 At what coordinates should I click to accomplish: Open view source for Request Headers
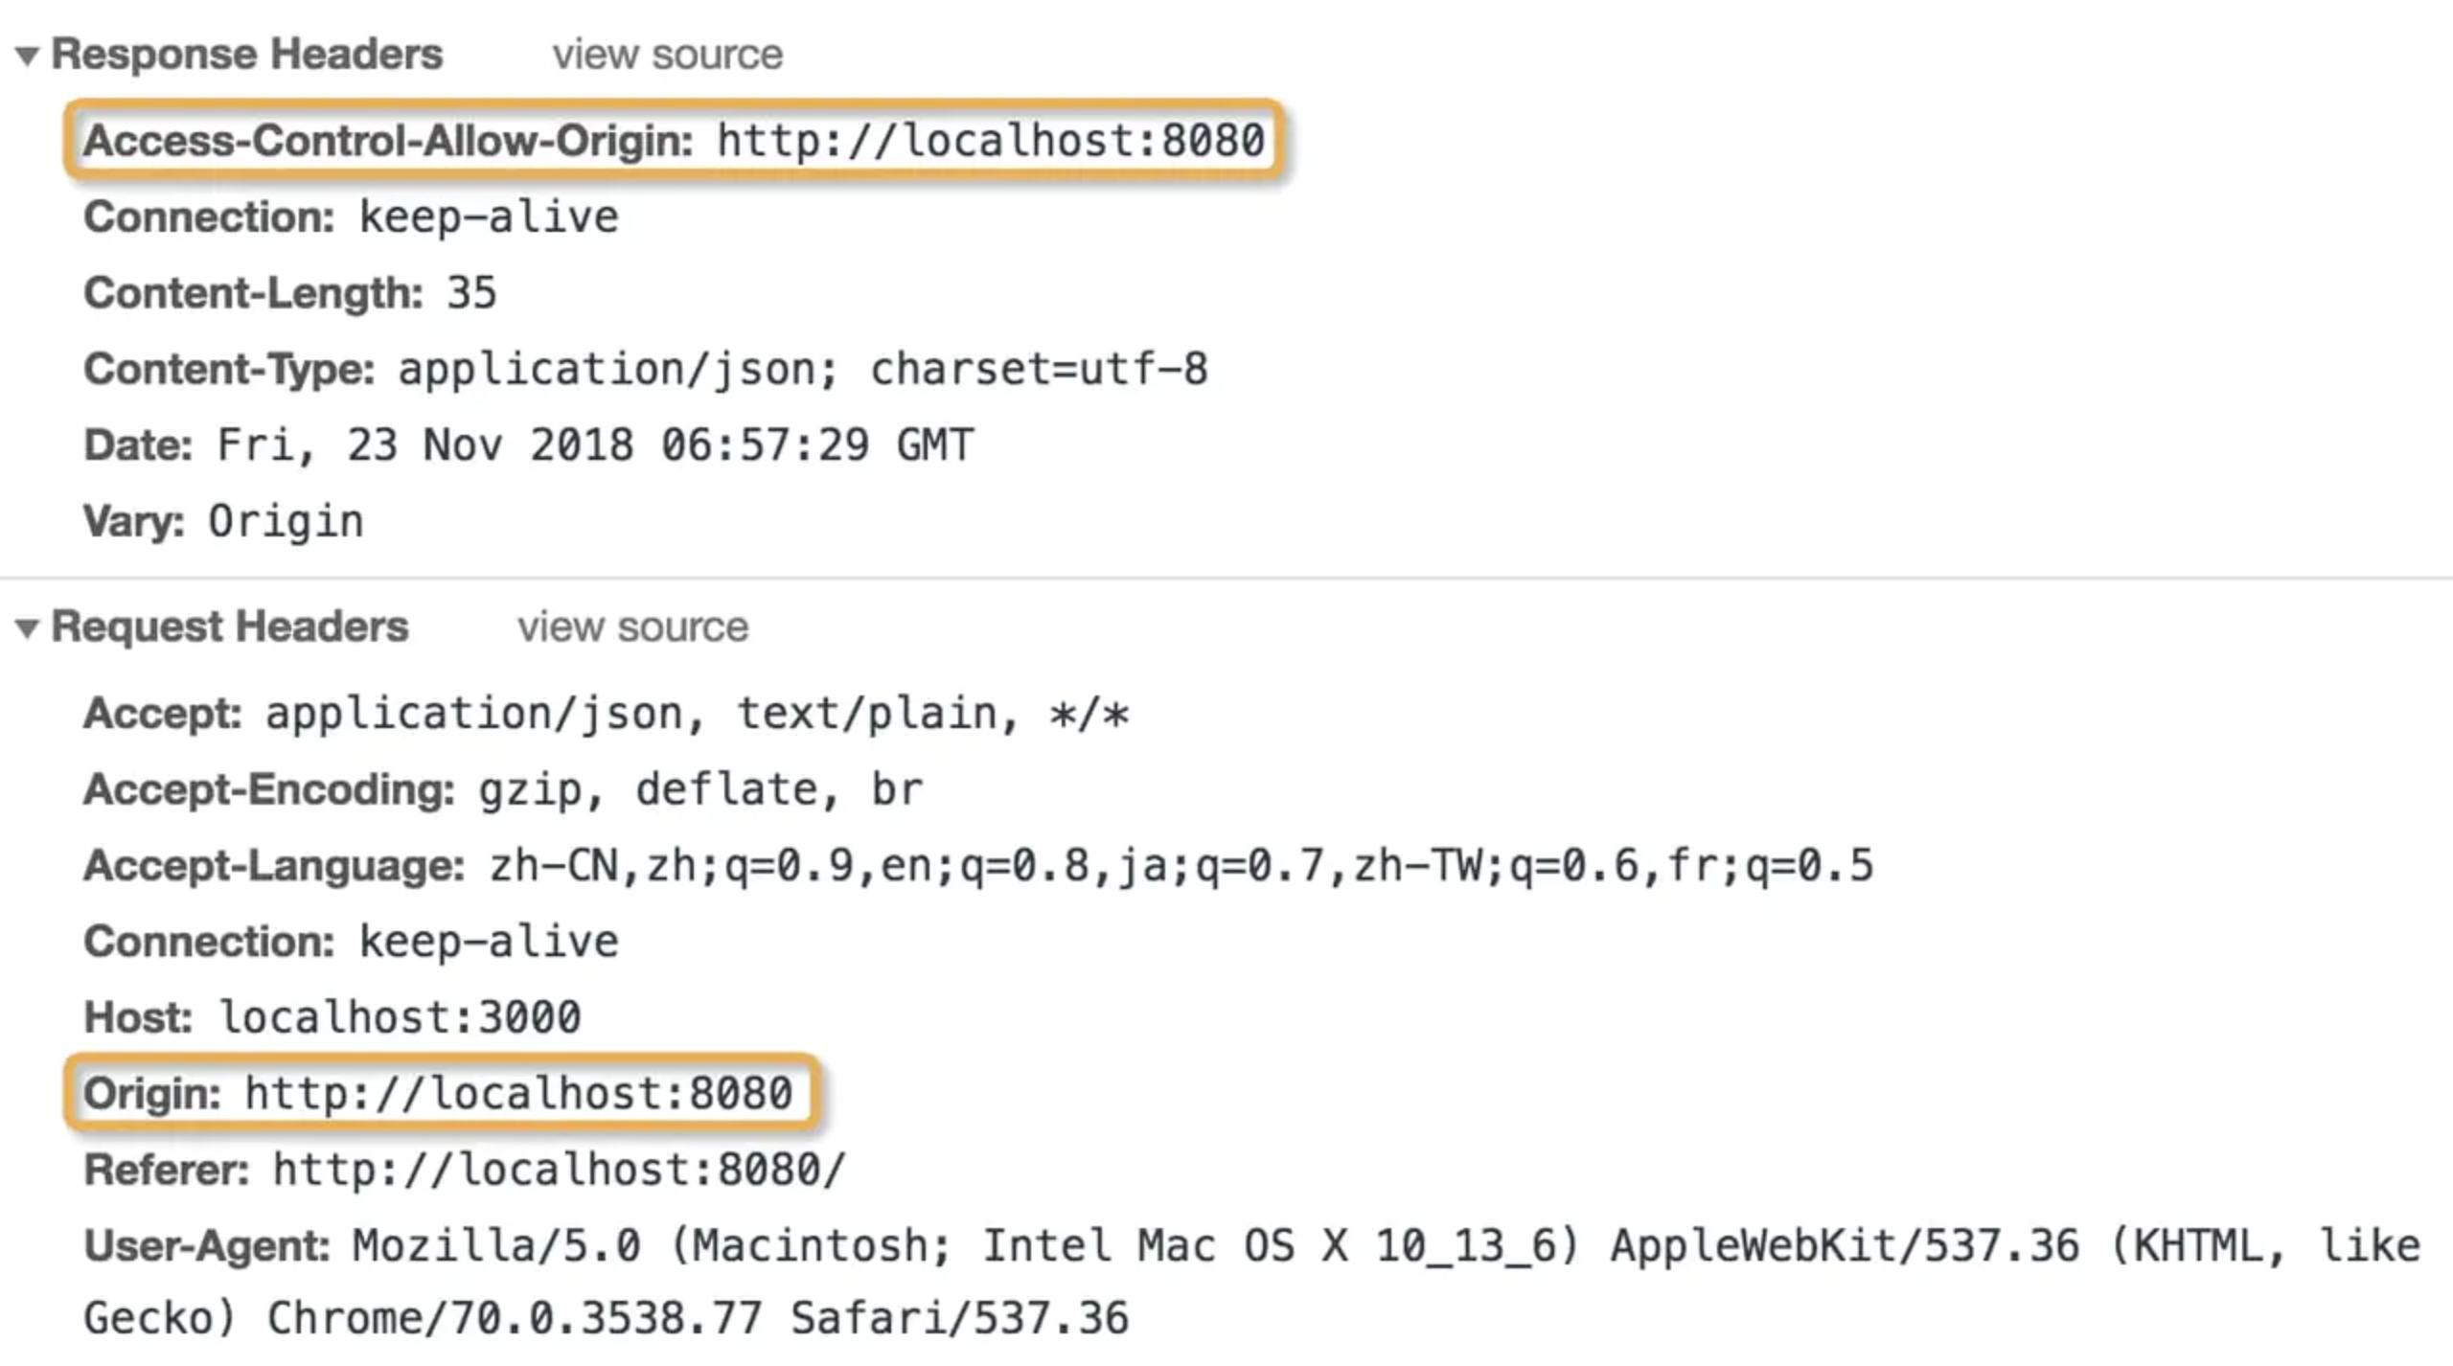632,626
